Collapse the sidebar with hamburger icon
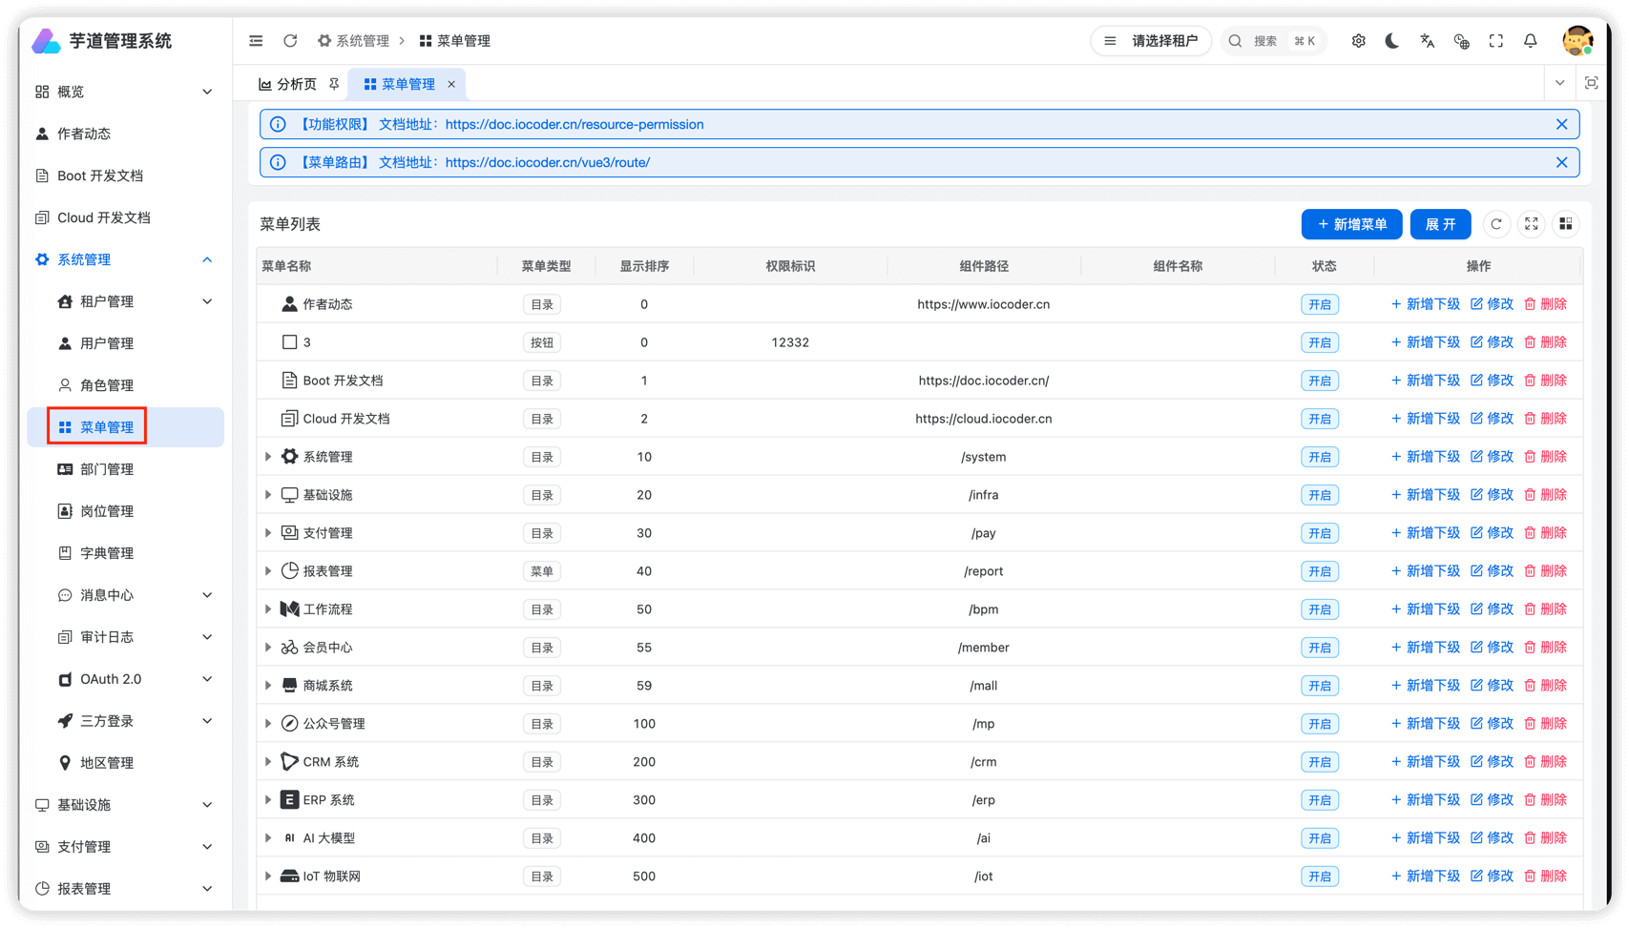 [x=256, y=41]
